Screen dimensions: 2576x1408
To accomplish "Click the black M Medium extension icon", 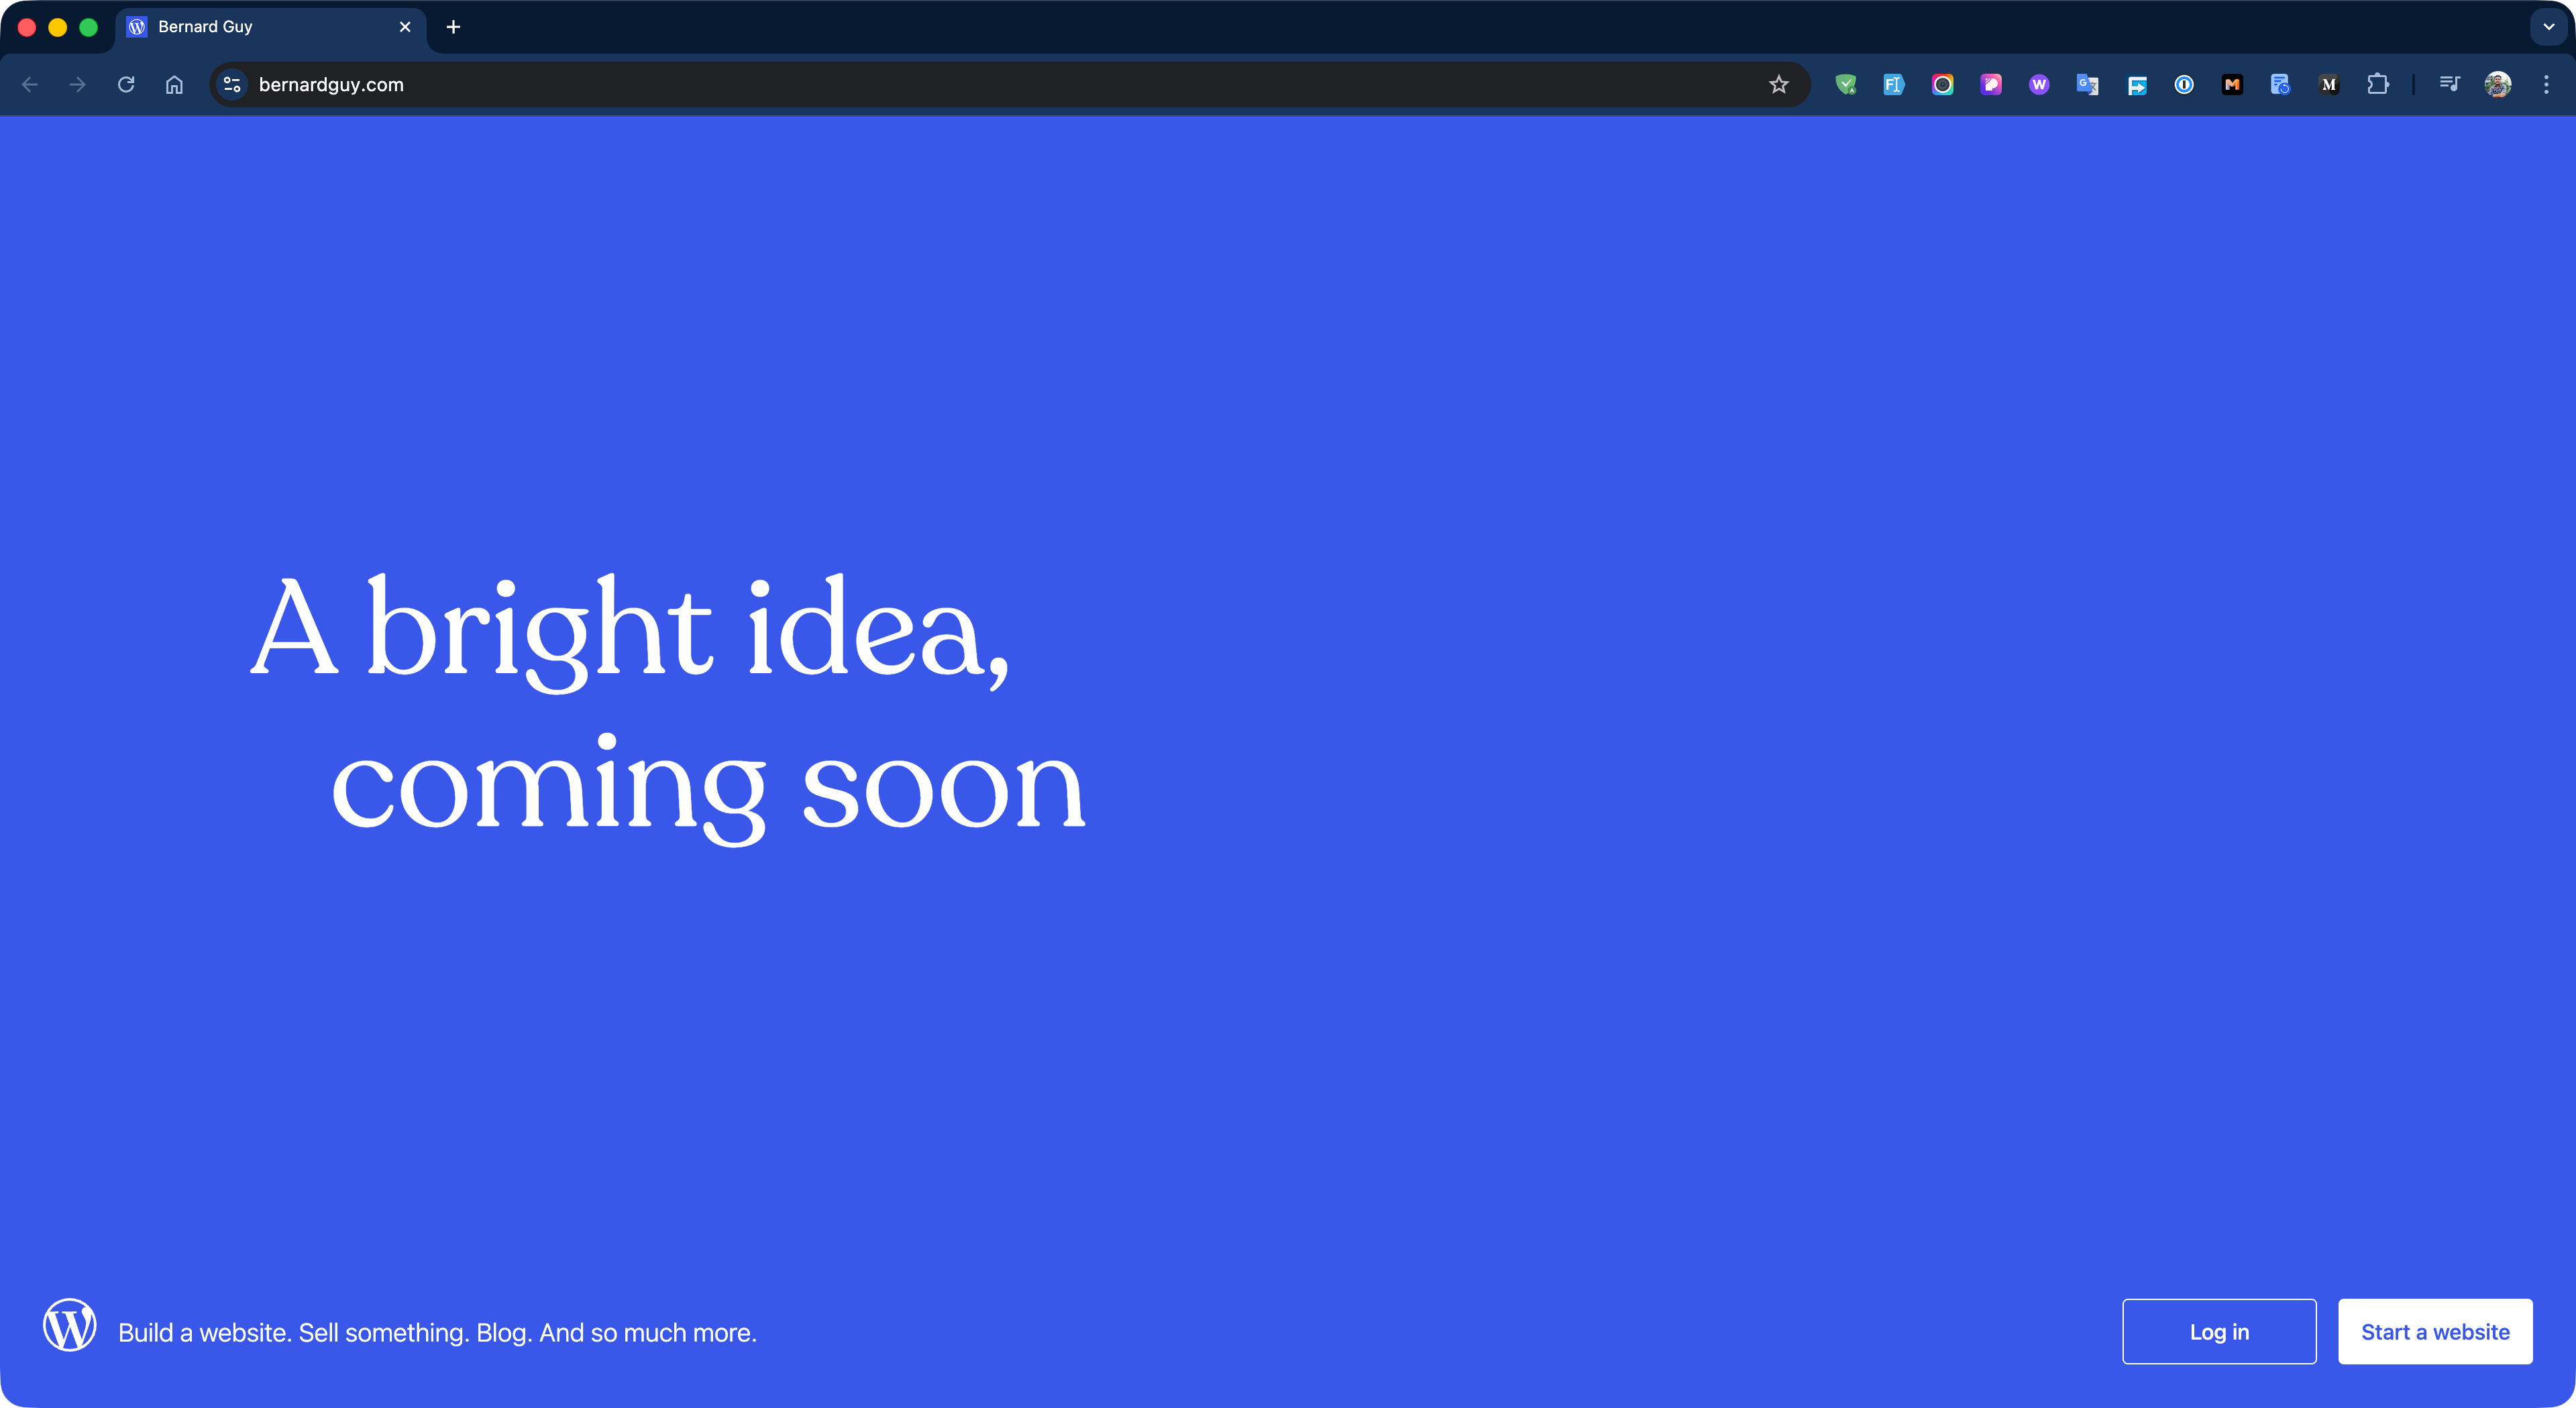I will 2329,85.
